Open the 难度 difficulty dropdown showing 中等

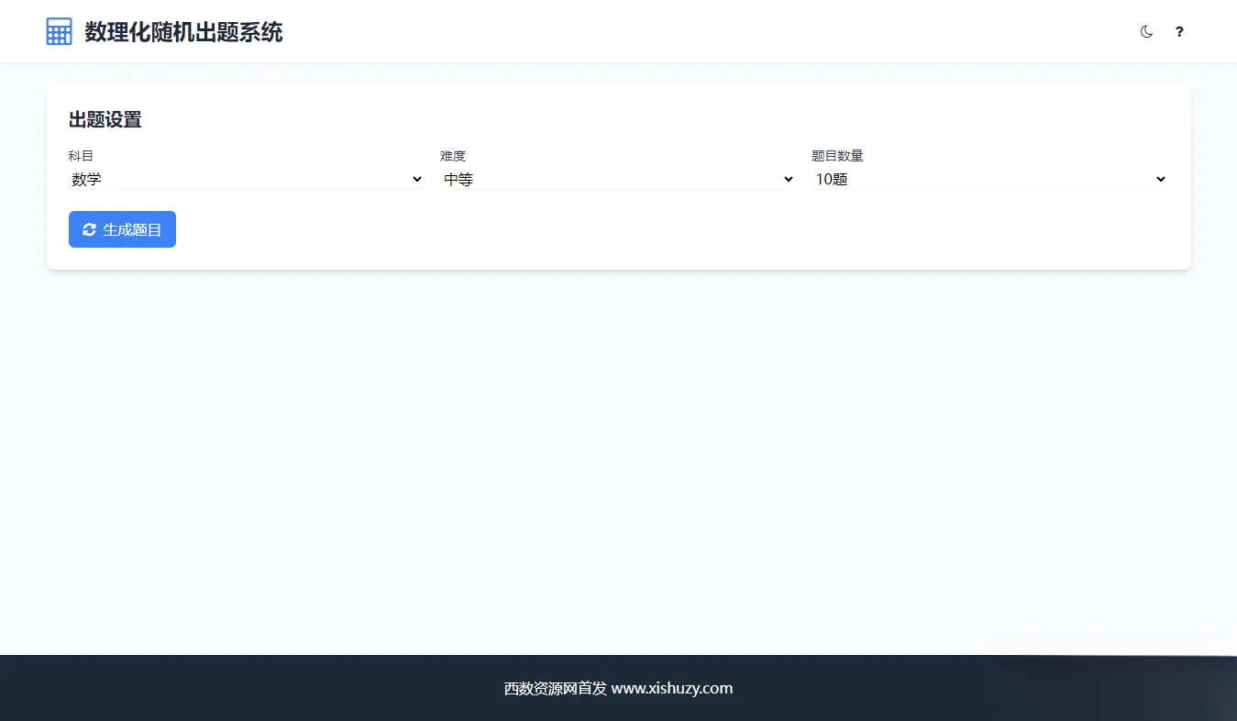tap(617, 179)
